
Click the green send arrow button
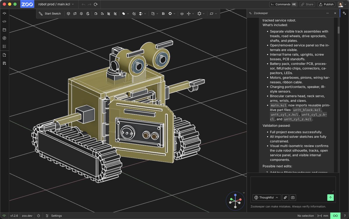point(330,197)
